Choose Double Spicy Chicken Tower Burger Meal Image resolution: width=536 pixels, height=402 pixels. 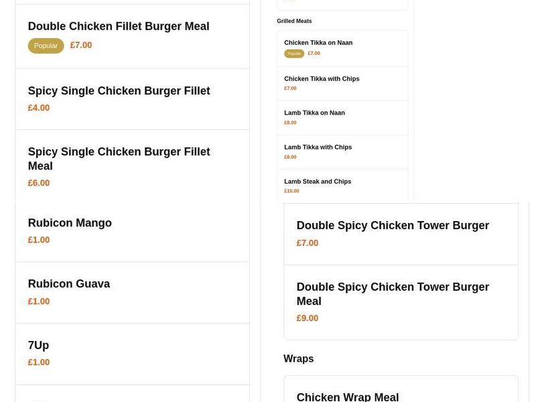pyautogui.click(x=393, y=294)
